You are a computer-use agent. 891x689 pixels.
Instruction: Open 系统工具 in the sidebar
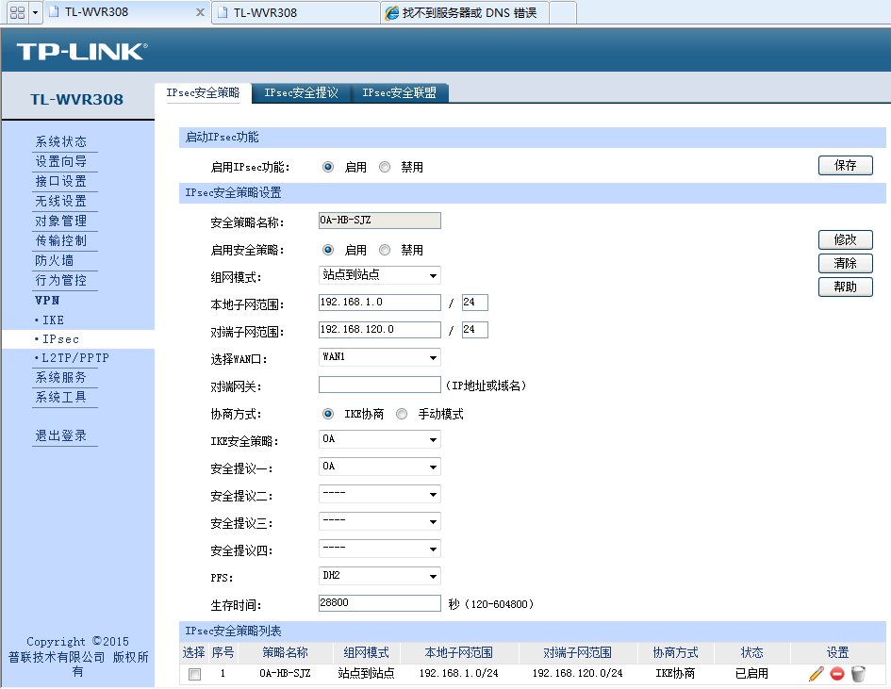[x=60, y=397]
